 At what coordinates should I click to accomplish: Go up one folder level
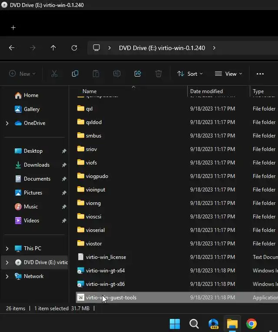[53, 48]
